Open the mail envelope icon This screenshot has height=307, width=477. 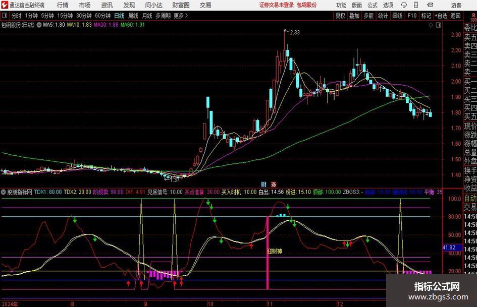pyautogui.click(x=430, y=5)
